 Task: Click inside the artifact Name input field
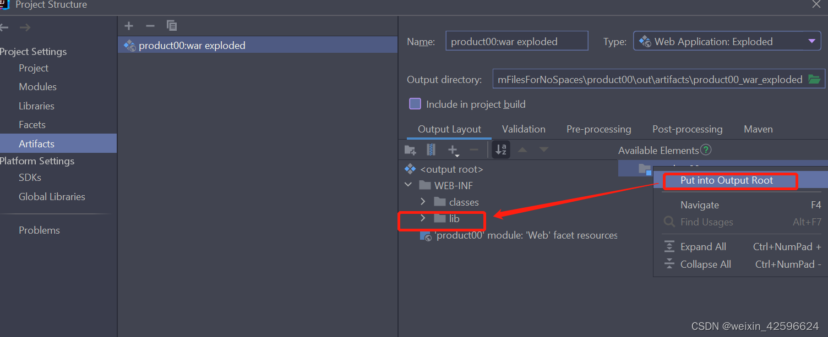(x=516, y=40)
